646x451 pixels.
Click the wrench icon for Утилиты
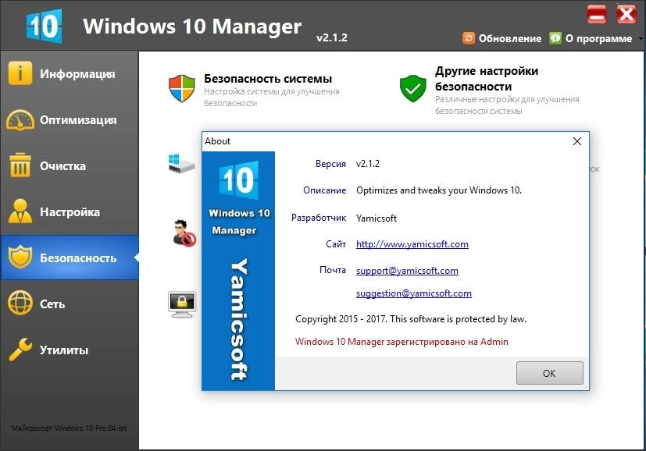click(20, 350)
